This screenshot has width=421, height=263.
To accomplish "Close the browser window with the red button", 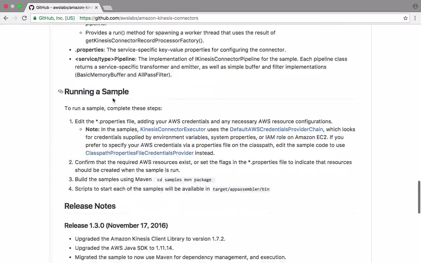I will tap(6, 6).
